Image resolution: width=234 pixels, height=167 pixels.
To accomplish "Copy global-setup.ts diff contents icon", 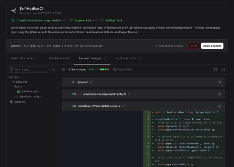I will click(219, 106).
